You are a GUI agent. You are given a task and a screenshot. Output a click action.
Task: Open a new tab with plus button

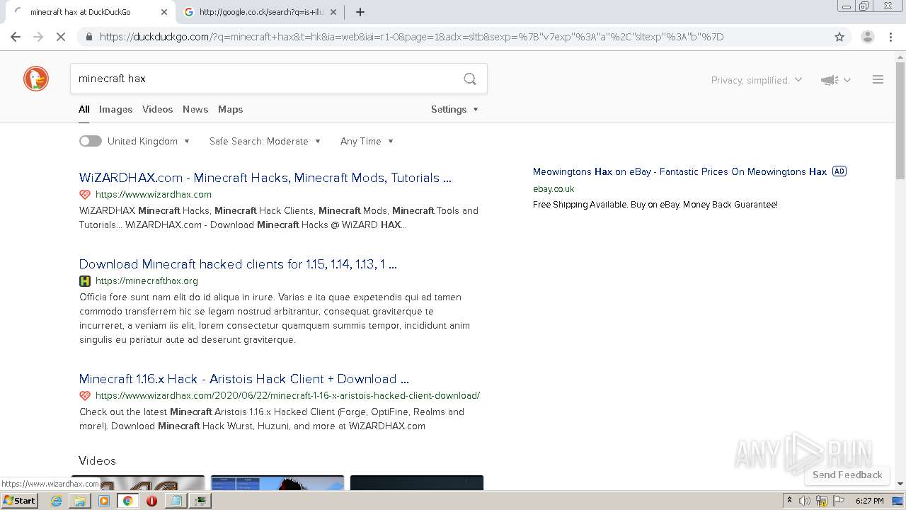[360, 12]
